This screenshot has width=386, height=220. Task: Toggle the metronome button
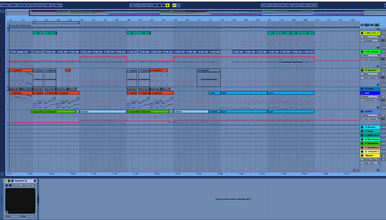click(x=47, y=5)
